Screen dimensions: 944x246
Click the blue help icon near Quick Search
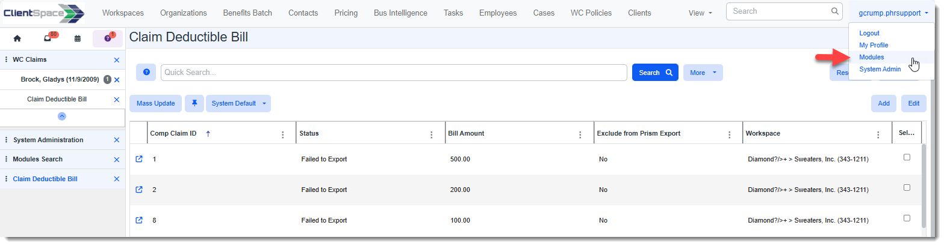coord(146,72)
